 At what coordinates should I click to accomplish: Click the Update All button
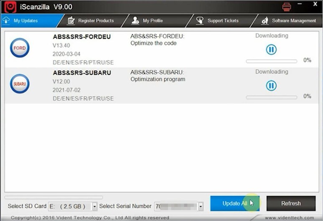point(235,203)
